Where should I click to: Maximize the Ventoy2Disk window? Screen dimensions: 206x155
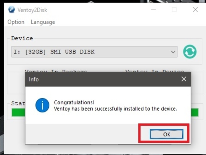click(174, 10)
